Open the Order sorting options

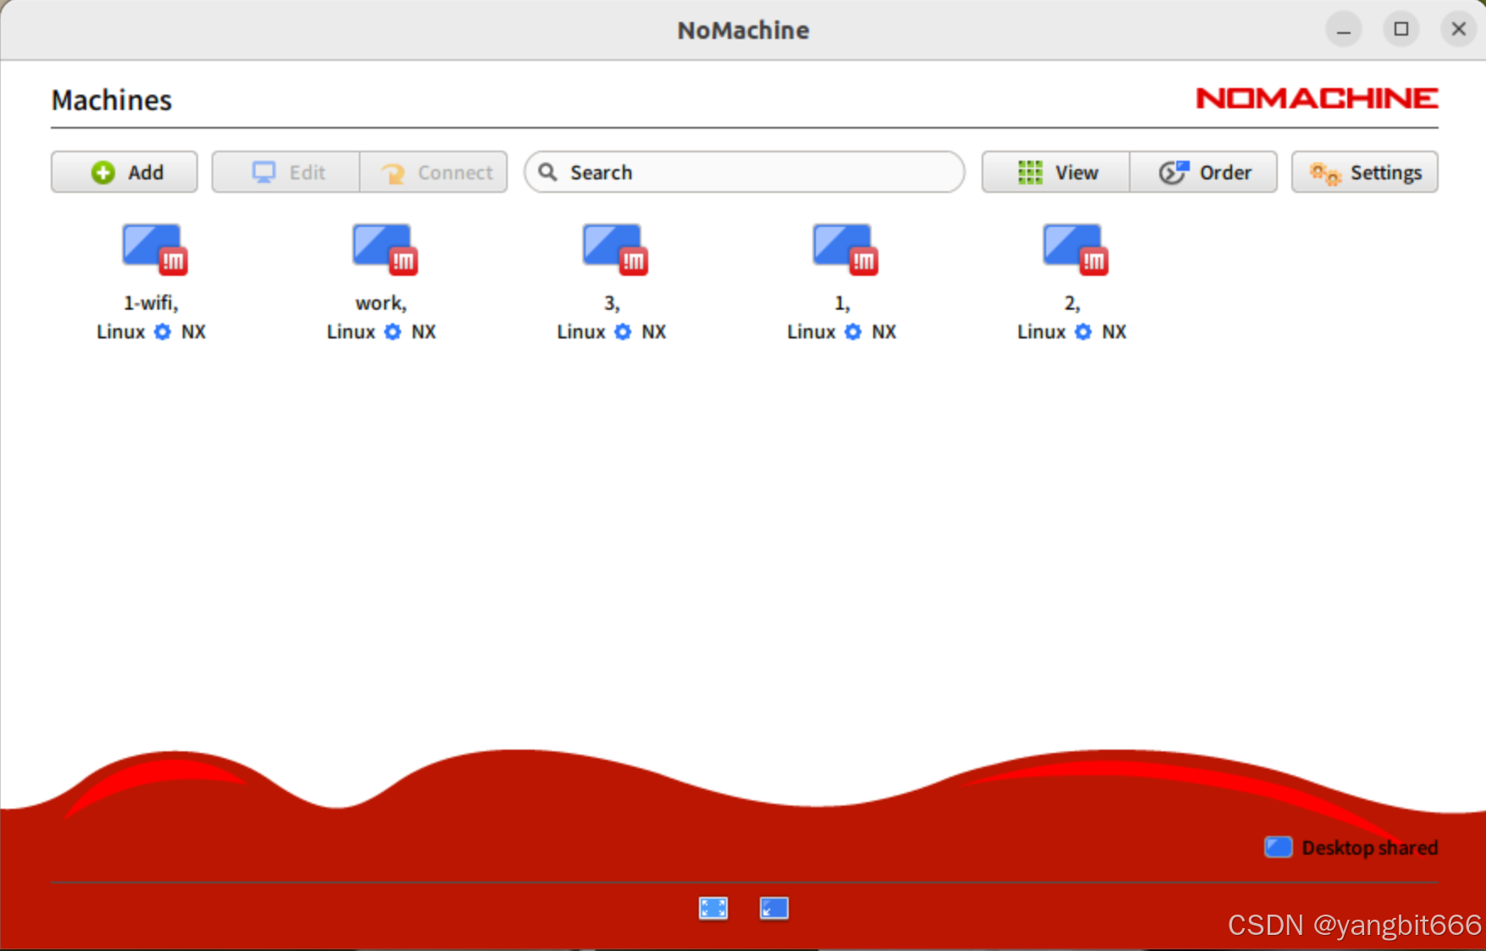[1203, 172]
